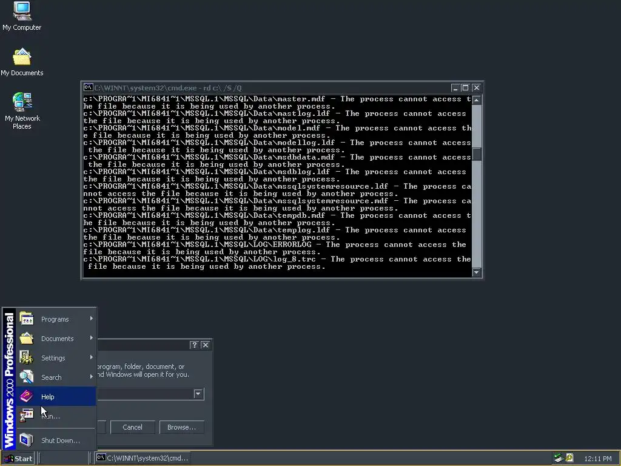Viewport: 621px width, 466px height.
Task: Open My Documents desktop icon
Action: pyautogui.click(x=22, y=62)
